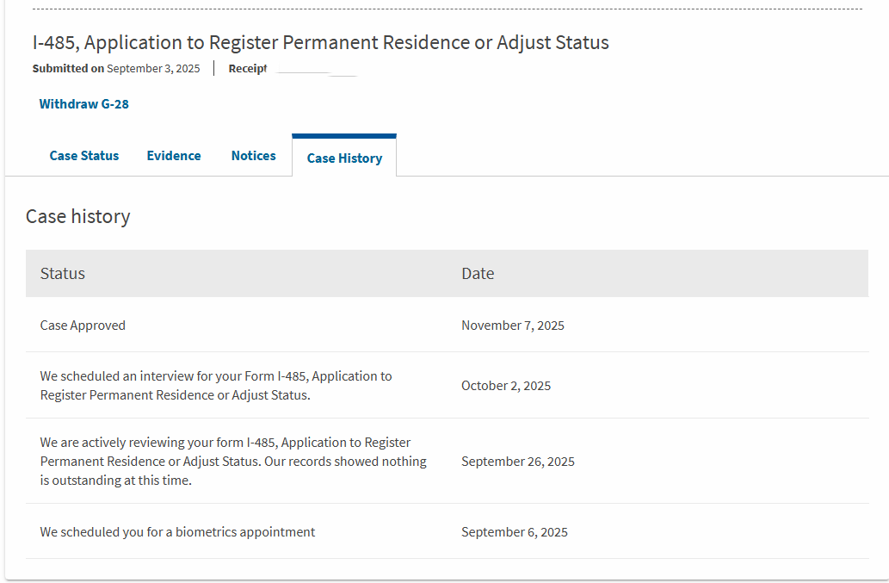The width and height of the screenshot is (889, 583).
Task: Open the Evidence tab
Action: [174, 156]
